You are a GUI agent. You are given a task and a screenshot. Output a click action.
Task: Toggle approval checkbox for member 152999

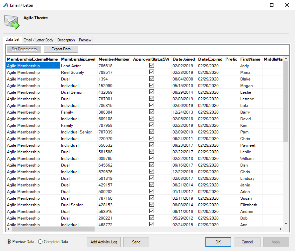pos(152,85)
